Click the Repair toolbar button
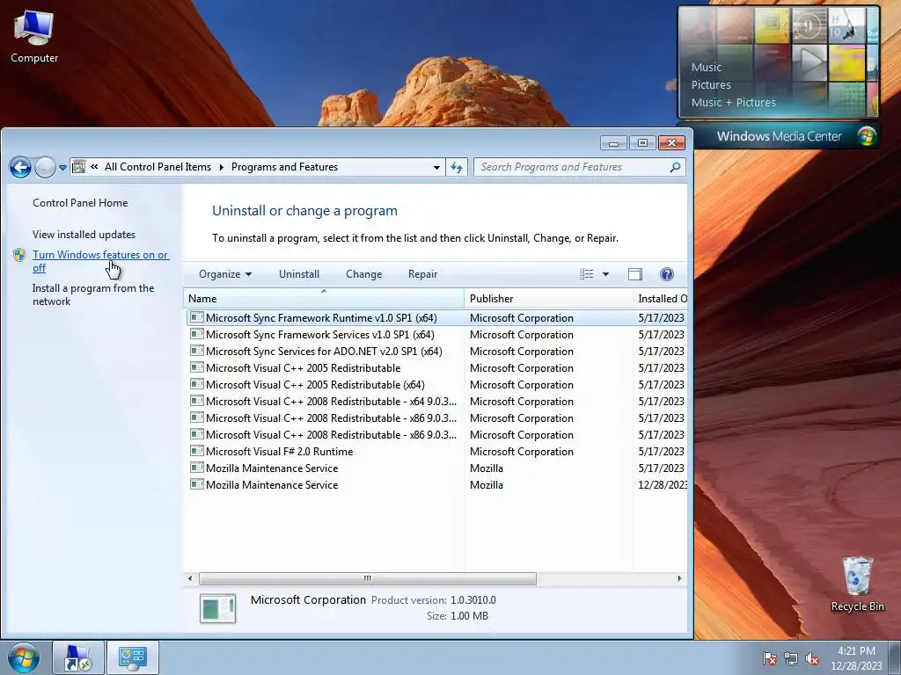Screen dimensions: 901x675 422,274
